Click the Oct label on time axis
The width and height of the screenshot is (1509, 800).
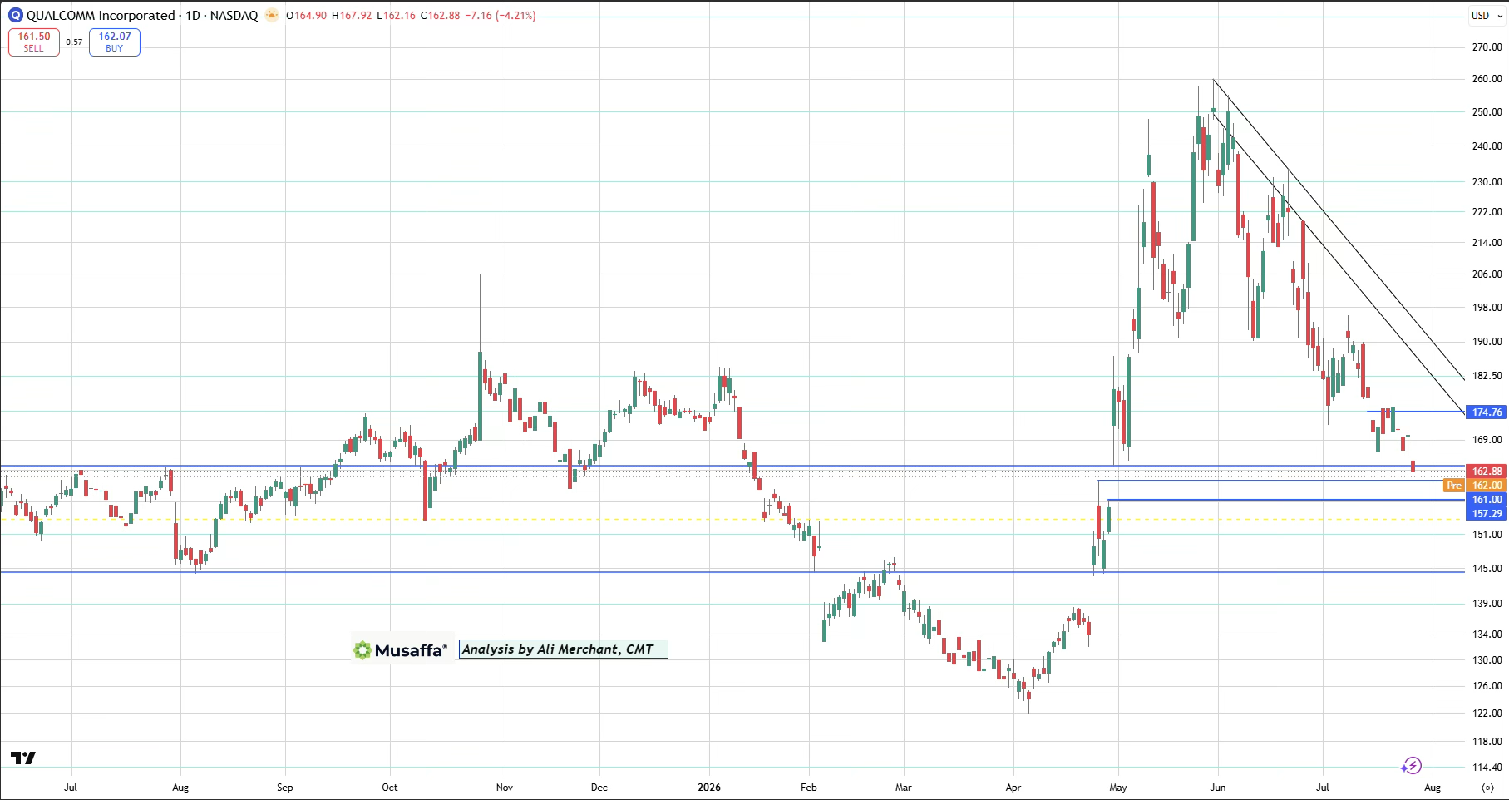(x=390, y=788)
